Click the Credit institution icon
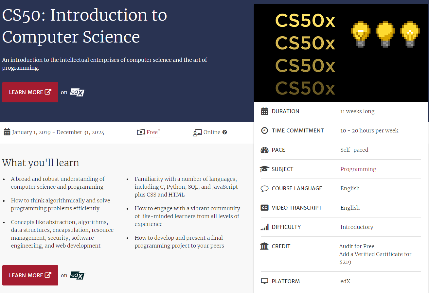Screen dimensions: 429x293 click(264, 246)
